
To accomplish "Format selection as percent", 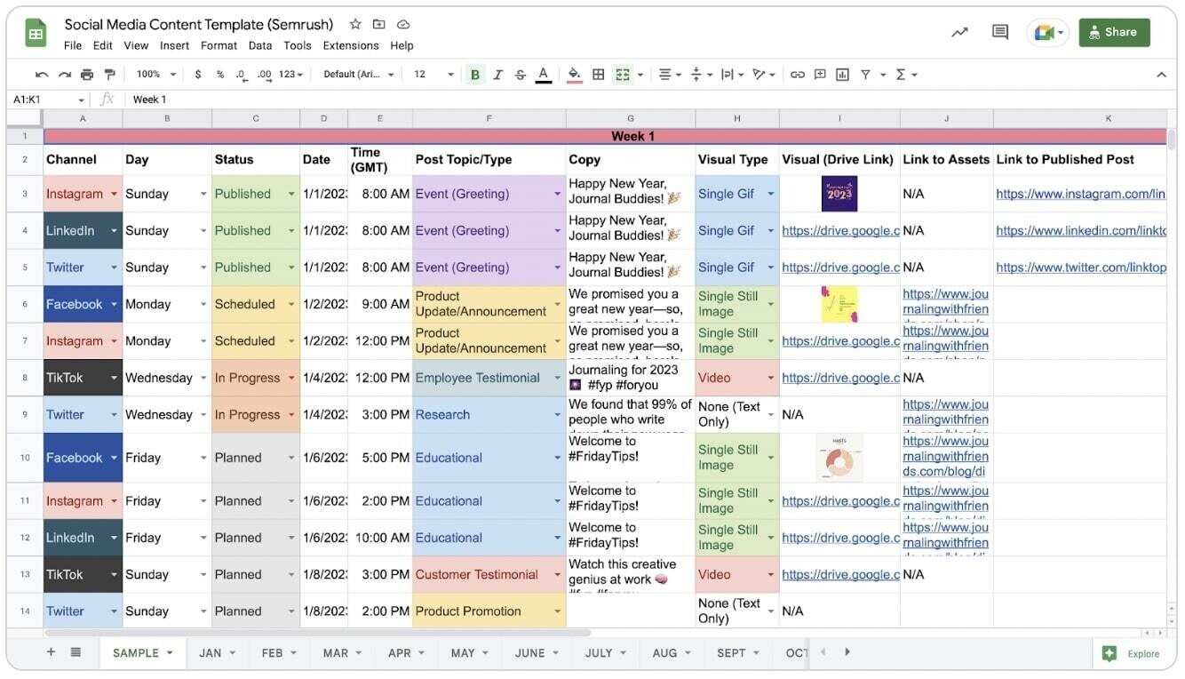I will click(x=219, y=75).
